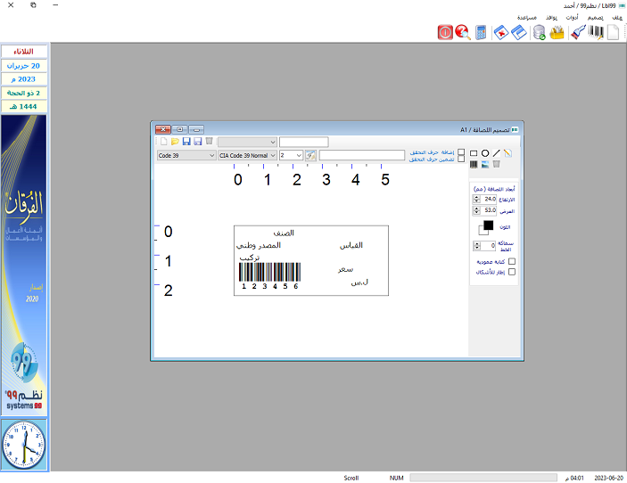Viewport: 627px width, 483px height.
Task: Select the ellipse shape tool
Action: point(485,153)
